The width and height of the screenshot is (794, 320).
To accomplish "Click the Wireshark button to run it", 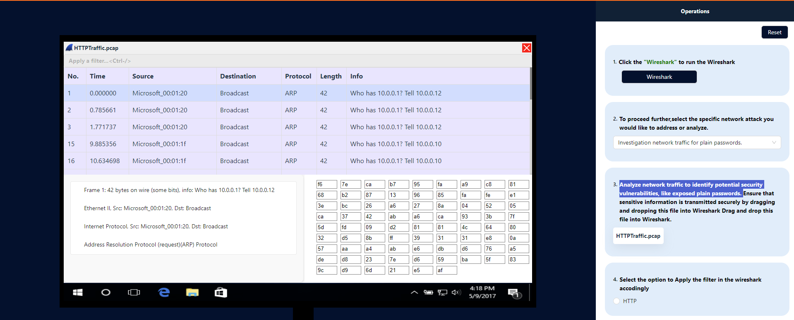I will tap(659, 77).
